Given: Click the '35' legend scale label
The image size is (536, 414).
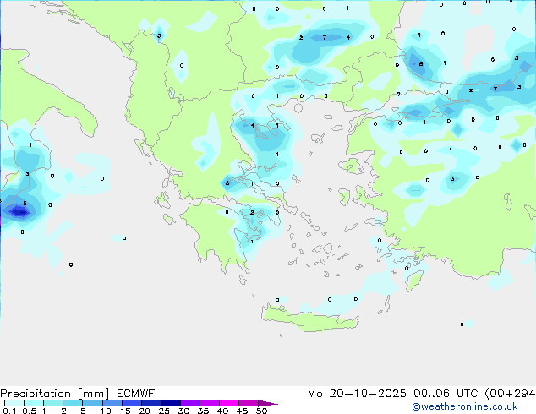Looking at the screenshot, I should tap(203, 411).
